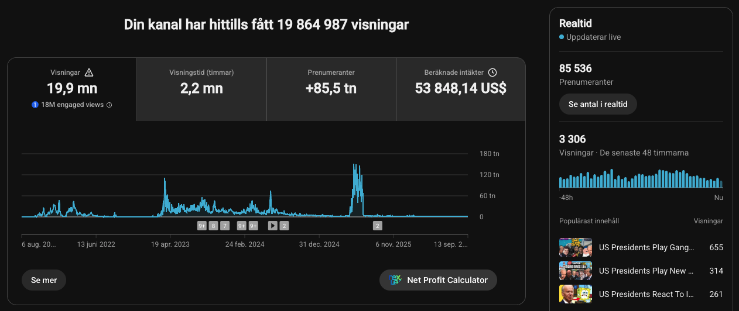Click the play-icon video marker under the chart
739x311 pixels.
[x=272, y=226]
